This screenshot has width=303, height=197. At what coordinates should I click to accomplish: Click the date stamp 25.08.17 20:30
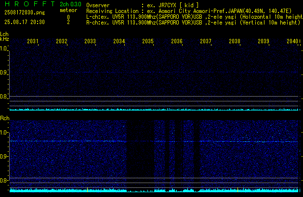point(25,22)
